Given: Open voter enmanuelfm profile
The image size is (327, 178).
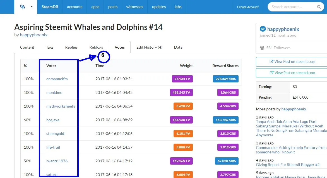Looking at the screenshot, I should point(57,79).
